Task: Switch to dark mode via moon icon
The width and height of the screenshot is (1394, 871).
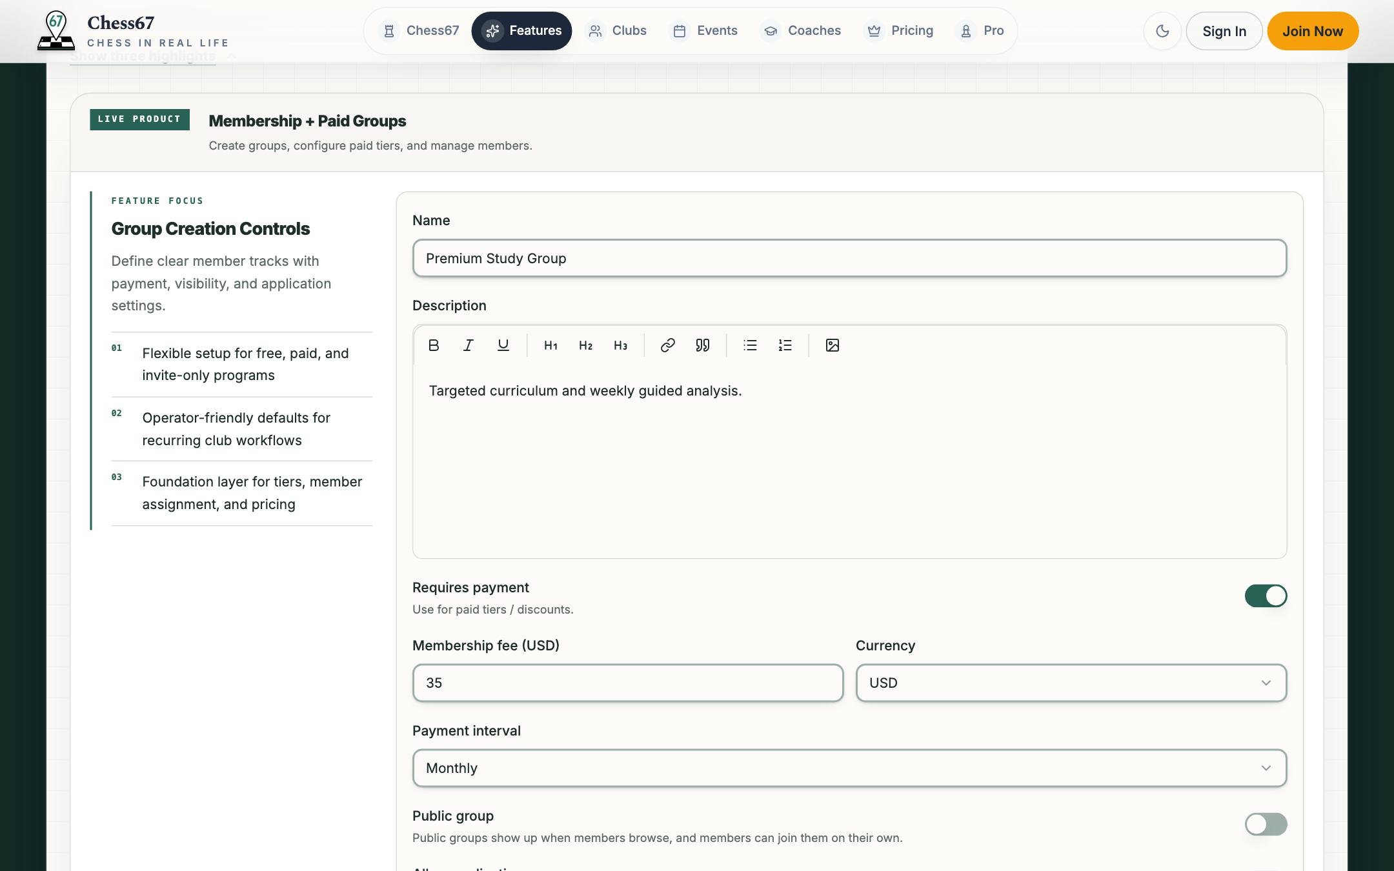Action: pos(1162,31)
